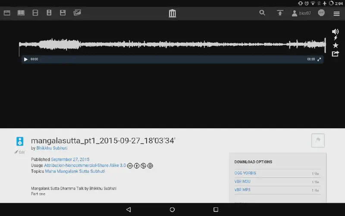The width and height of the screenshot is (345, 216).
Task: Favorite this item with the star icon
Action: tap(336, 45)
